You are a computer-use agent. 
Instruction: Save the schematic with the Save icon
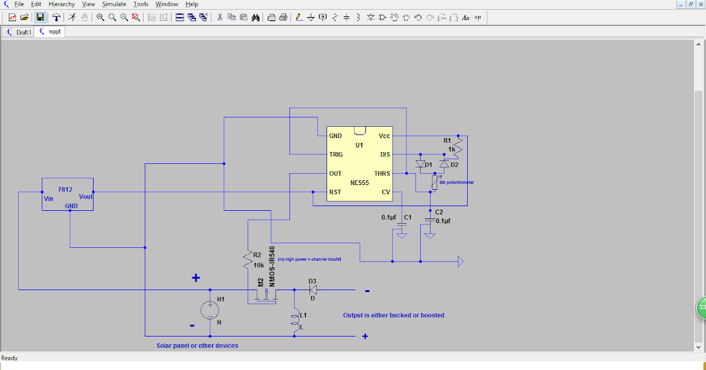[39, 17]
